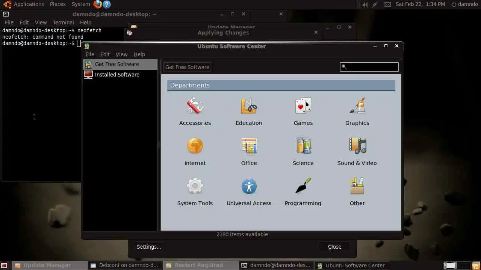Open the Games department icon
Image resolution: width=481 pixels, height=270 pixels.
303,106
